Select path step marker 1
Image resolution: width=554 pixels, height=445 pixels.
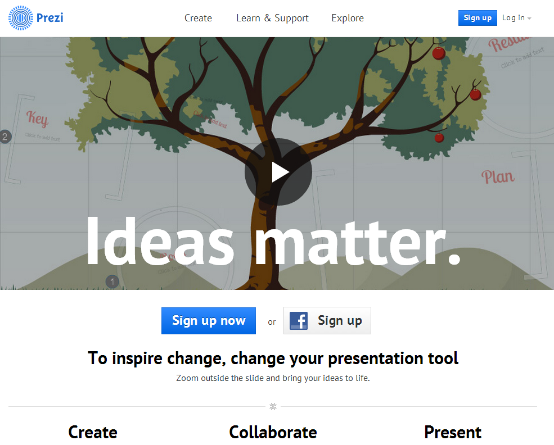[x=112, y=281]
